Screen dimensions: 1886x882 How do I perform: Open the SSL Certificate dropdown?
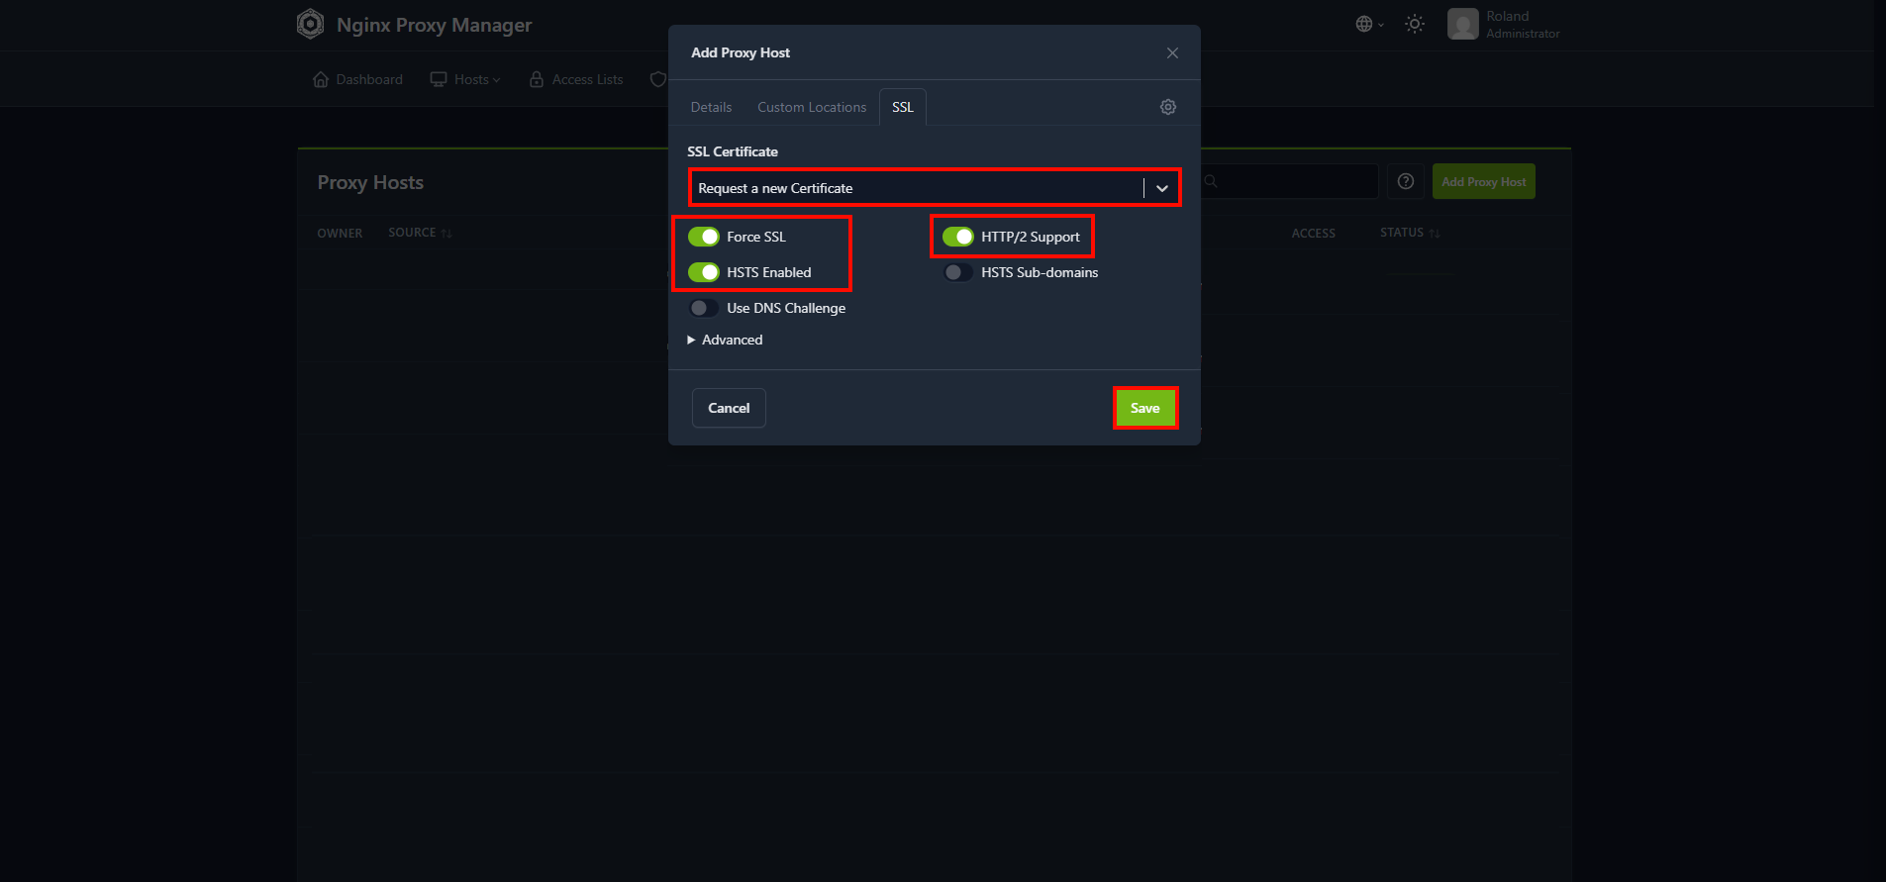click(935, 188)
